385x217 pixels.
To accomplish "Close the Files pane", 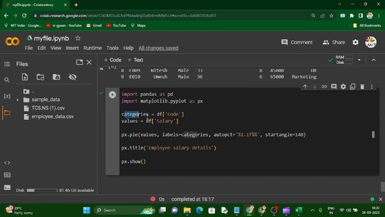I will 89,62.
